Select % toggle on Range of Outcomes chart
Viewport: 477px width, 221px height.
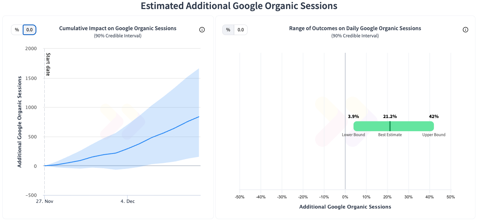pos(228,30)
